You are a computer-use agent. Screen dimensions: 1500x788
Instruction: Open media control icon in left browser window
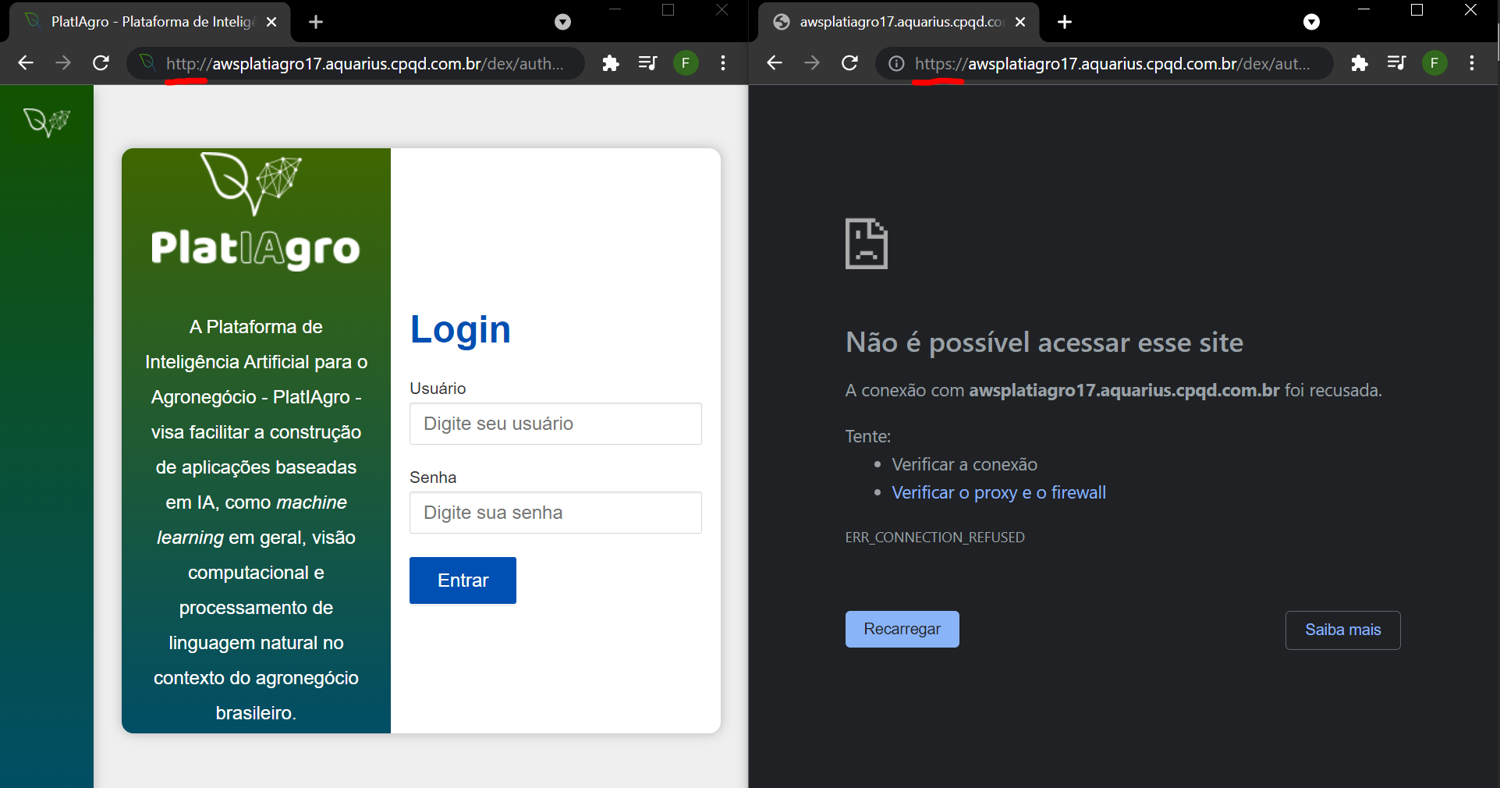click(x=647, y=63)
